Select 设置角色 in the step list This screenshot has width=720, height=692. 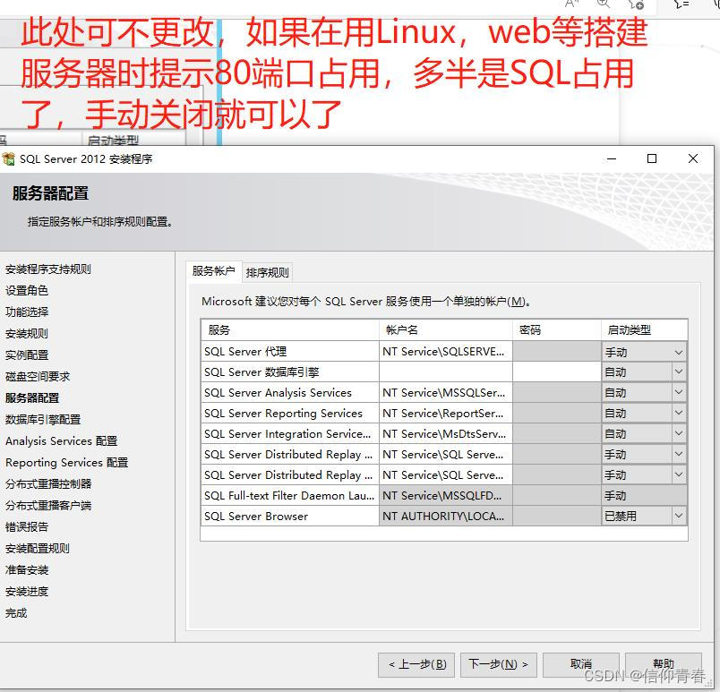27,290
